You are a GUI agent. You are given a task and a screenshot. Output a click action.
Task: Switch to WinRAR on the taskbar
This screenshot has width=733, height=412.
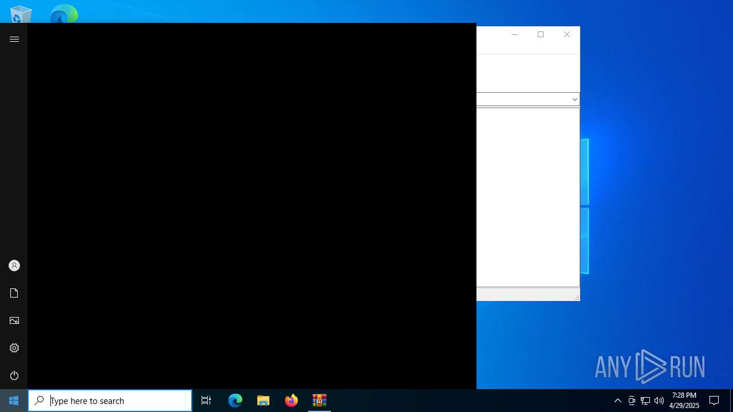click(320, 401)
